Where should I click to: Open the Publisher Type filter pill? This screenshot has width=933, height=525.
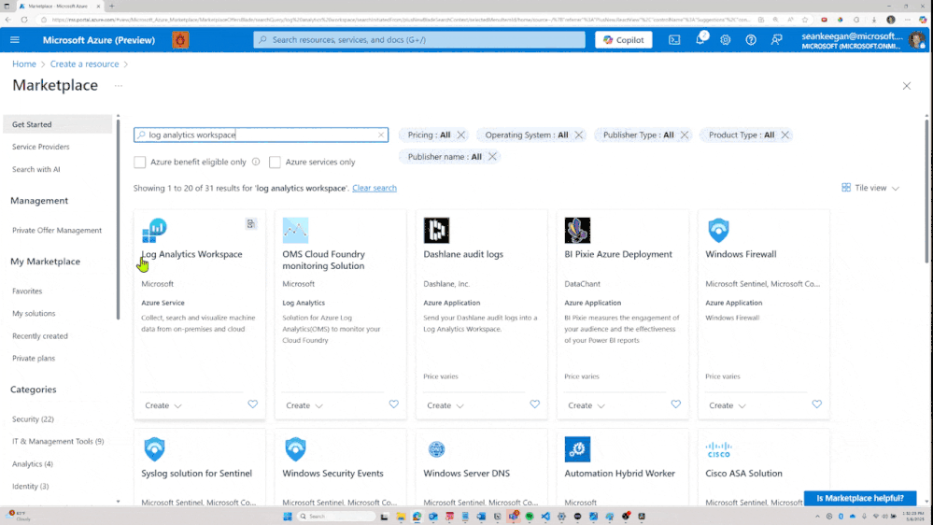pyautogui.click(x=638, y=135)
